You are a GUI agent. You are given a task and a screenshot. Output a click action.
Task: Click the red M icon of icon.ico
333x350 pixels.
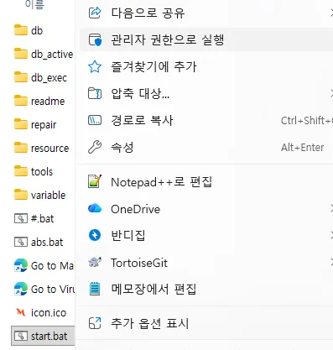21,312
